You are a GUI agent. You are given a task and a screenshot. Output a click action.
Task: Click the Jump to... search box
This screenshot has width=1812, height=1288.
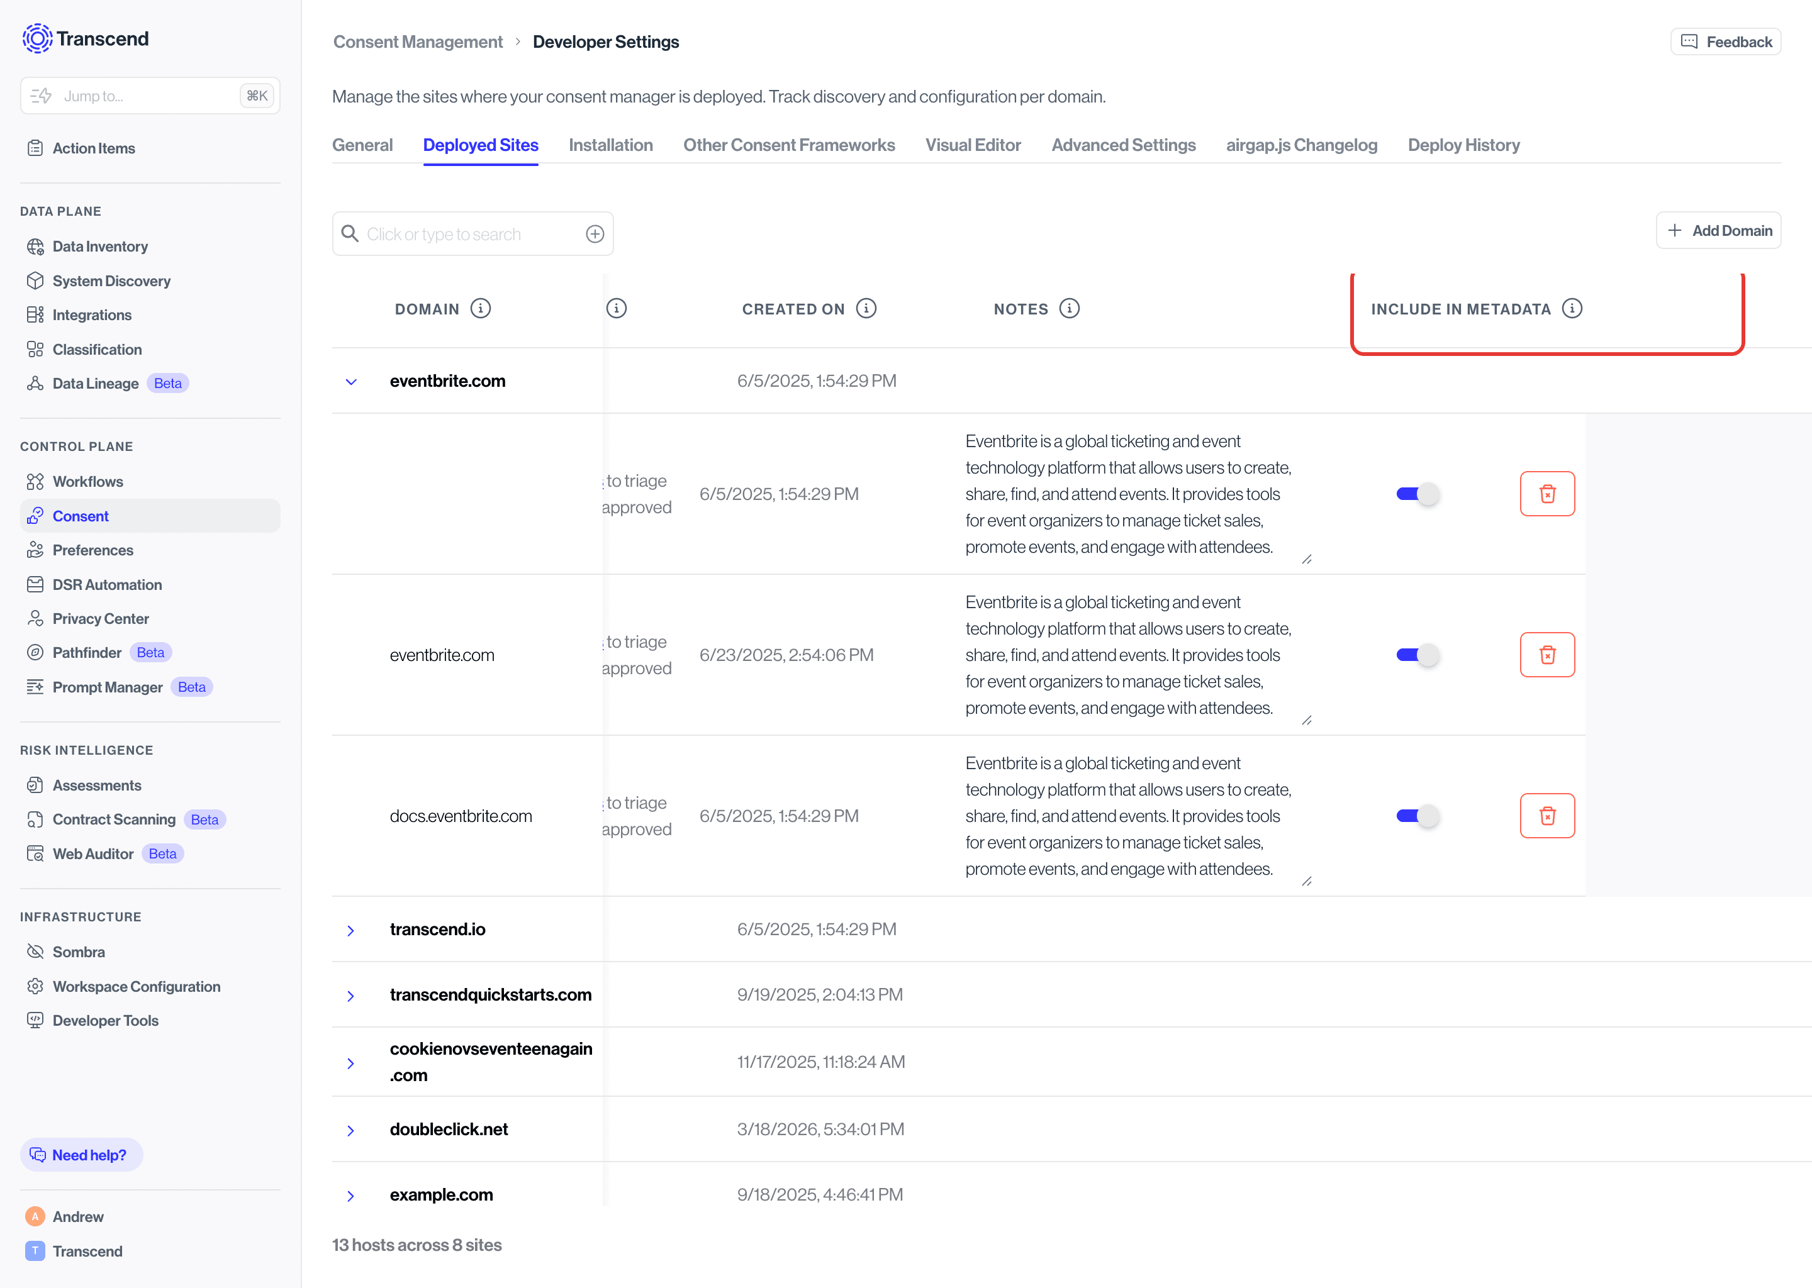[150, 95]
